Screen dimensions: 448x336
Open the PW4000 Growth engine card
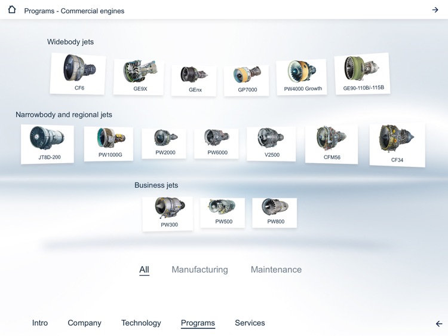click(x=302, y=77)
